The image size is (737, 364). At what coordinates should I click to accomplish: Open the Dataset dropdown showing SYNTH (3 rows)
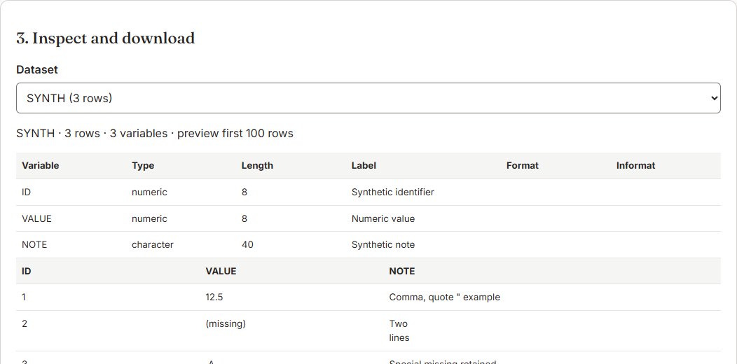point(368,98)
